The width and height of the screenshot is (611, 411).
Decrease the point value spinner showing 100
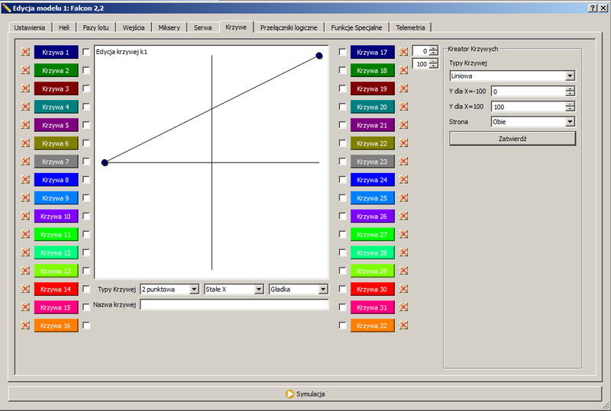(434, 66)
